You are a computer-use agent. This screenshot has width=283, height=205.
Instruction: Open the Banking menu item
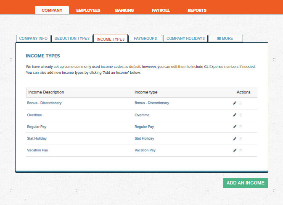pos(124,10)
